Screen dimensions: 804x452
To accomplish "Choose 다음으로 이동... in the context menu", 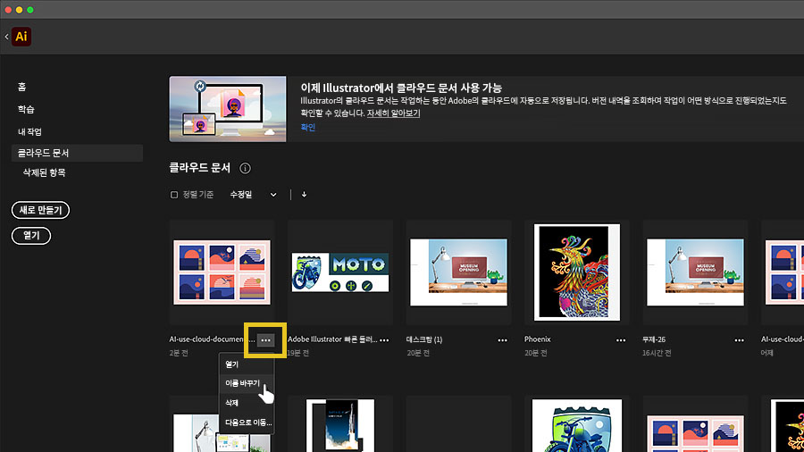I will click(247, 423).
